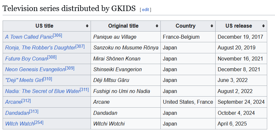The image size is (275, 133).
Task: Open A Town Called Panic article
Action: (x=29, y=37)
